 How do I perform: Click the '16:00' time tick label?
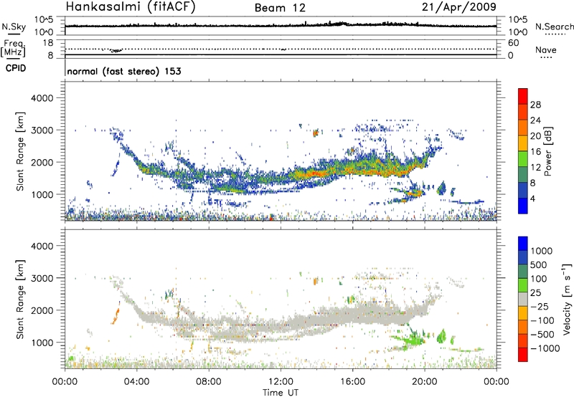(x=352, y=382)
